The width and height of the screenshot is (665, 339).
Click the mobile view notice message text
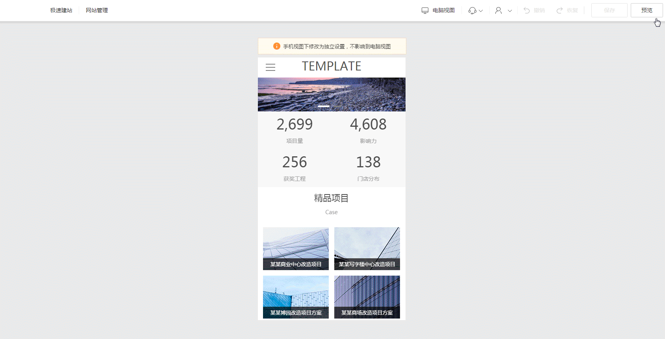coord(337,46)
